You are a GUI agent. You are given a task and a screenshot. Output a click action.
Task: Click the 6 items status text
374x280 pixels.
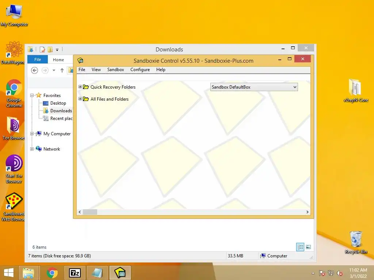39,247
